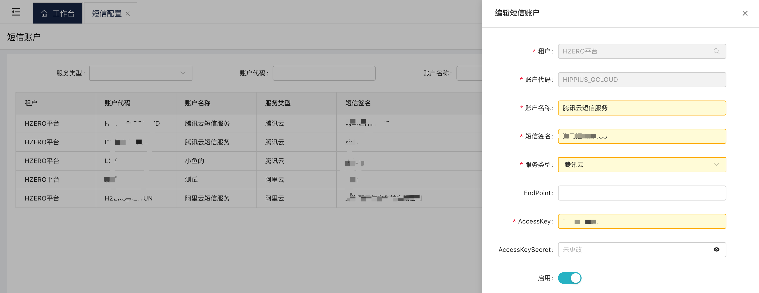Click the 租户 HZERO平台 field

(642, 51)
